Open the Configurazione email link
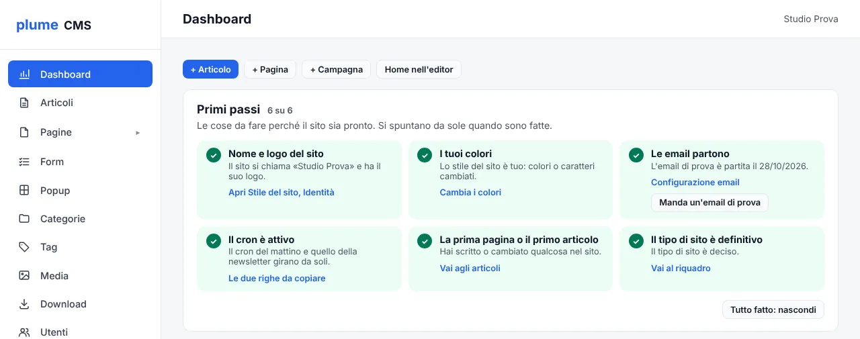Image resolution: width=860 pixels, height=339 pixels. point(695,183)
